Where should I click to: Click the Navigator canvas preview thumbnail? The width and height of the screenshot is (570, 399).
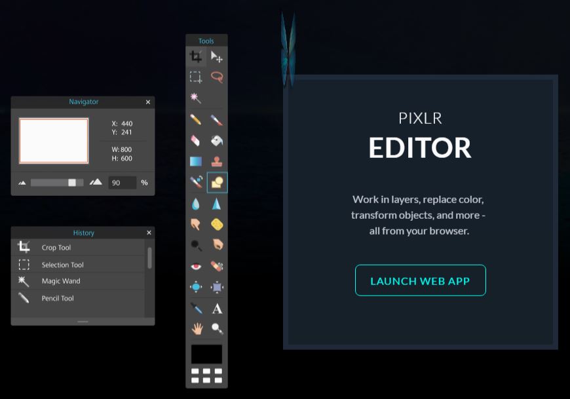(x=54, y=141)
